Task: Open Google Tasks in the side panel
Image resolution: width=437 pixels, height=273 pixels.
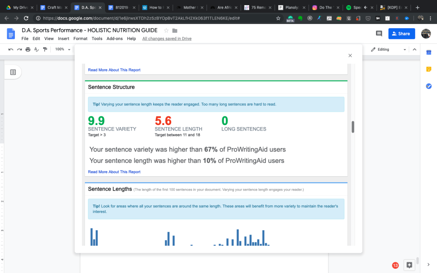Action: (429, 86)
